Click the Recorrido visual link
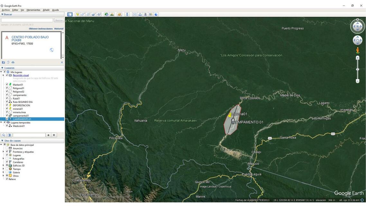 click(x=21, y=75)
